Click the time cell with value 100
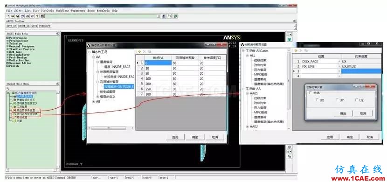387x182 pixels. click(158, 78)
